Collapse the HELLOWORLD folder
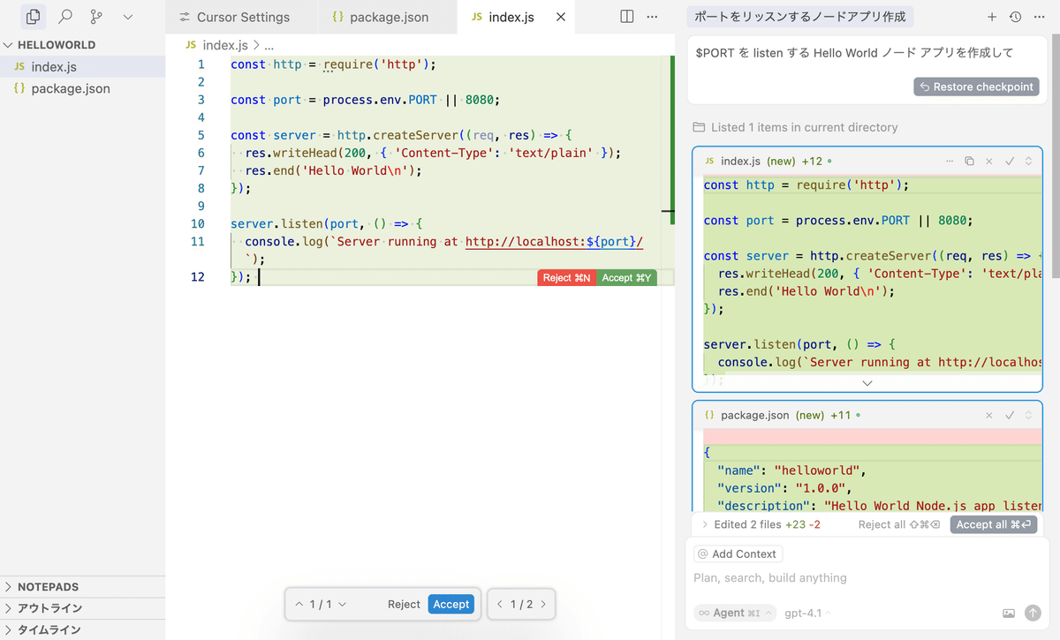 point(9,44)
